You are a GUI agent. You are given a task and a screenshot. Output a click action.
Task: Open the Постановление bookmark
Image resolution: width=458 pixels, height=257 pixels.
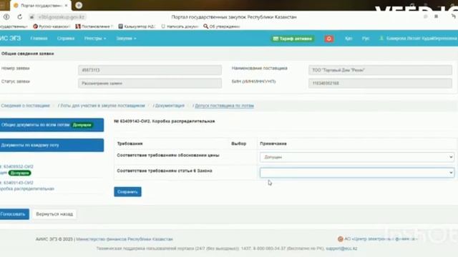[94, 26]
